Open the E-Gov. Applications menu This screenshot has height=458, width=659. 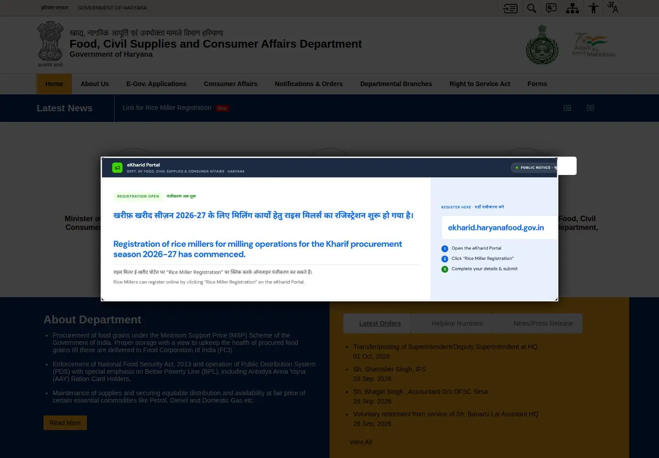click(157, 84)
